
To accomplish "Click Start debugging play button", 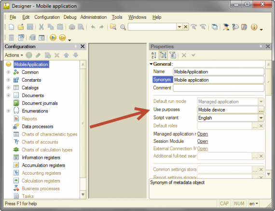I will pos(53,38).
